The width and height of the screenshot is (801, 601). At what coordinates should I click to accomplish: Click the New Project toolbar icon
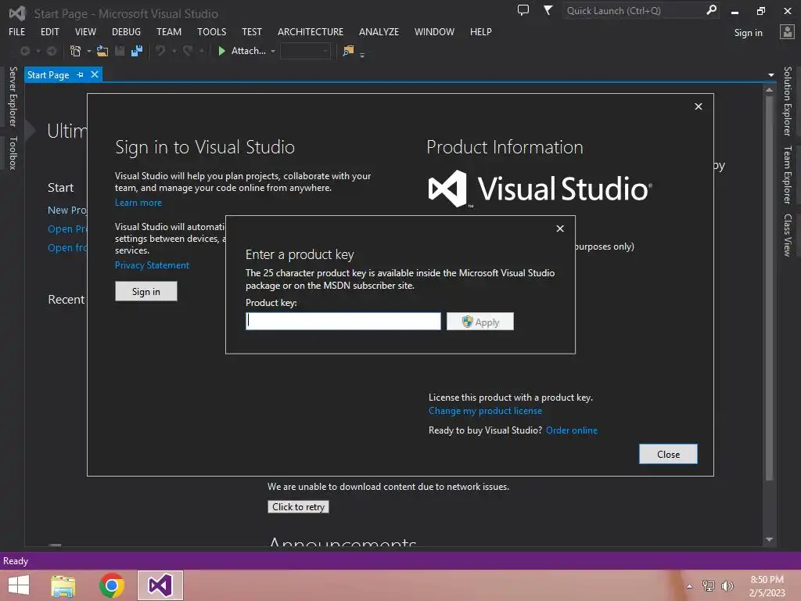(75, 51)
